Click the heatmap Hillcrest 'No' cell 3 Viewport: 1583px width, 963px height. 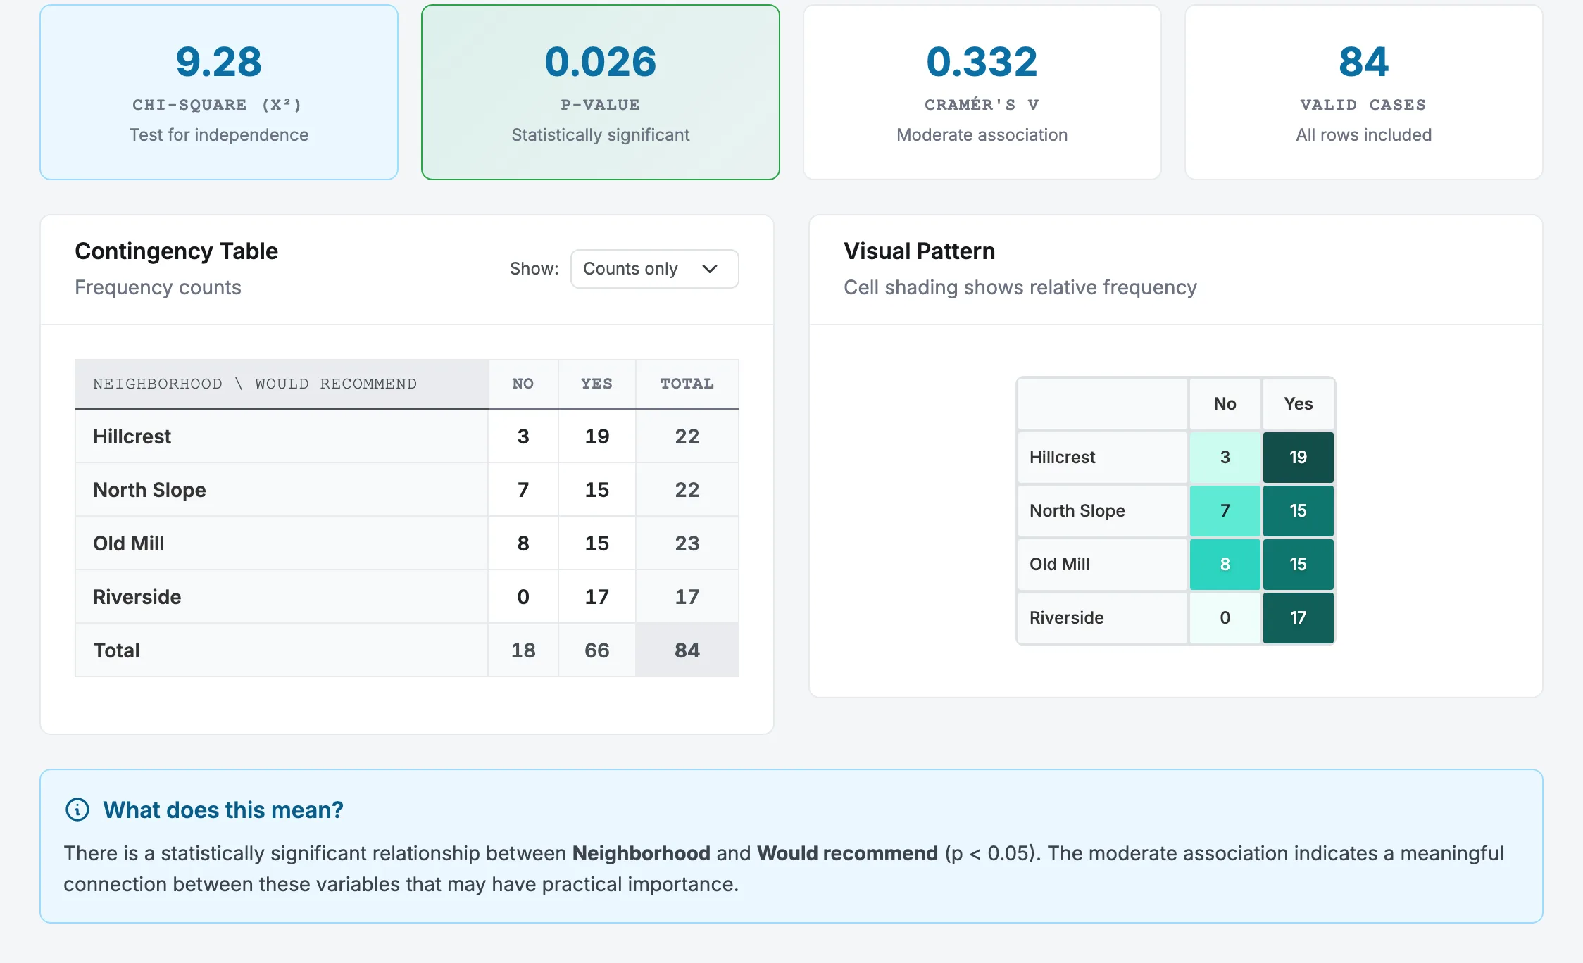coord(1225,458)
